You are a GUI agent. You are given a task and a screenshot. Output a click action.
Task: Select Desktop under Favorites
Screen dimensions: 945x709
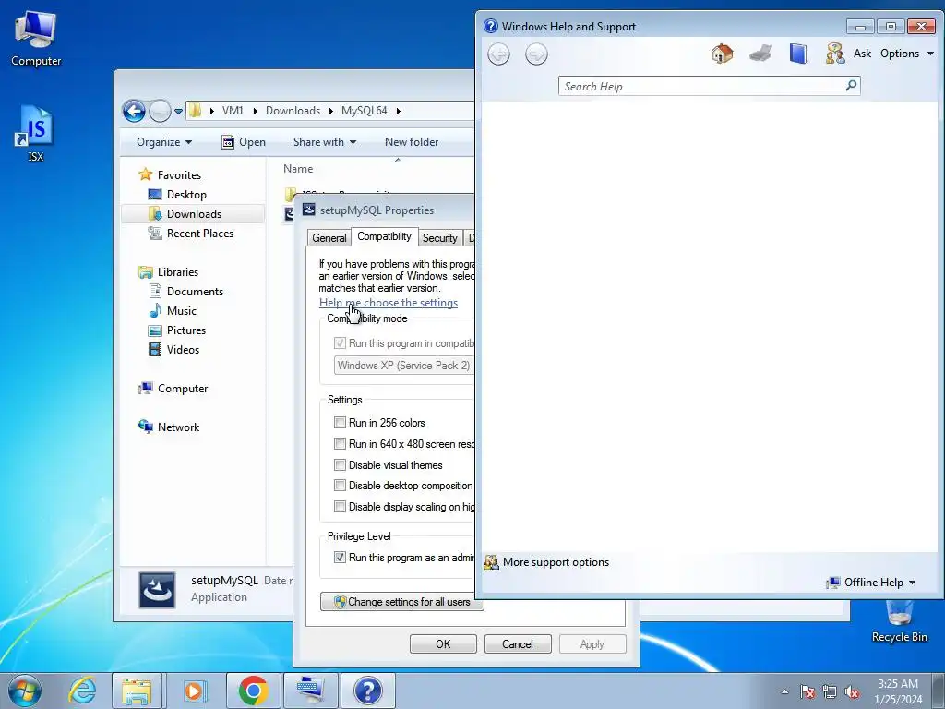186,195
